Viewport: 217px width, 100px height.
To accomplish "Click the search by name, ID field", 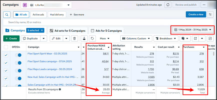I will point(75,22).
